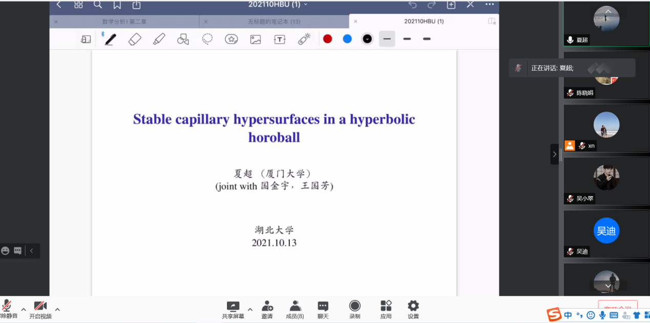Insert an image with the picture tool
The height and width of the screenshot is (323, 650).
click(256, 39)
